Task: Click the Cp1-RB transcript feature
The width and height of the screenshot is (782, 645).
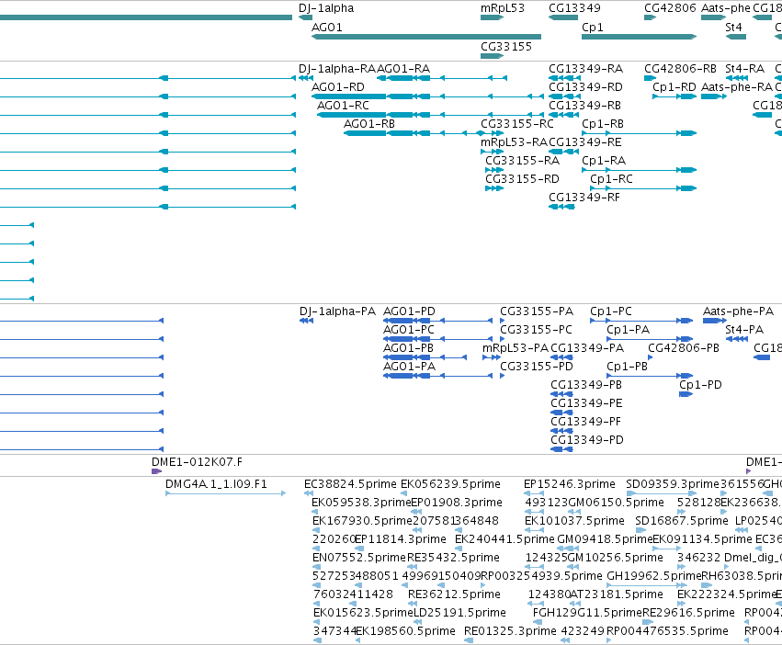Action: 639,133
